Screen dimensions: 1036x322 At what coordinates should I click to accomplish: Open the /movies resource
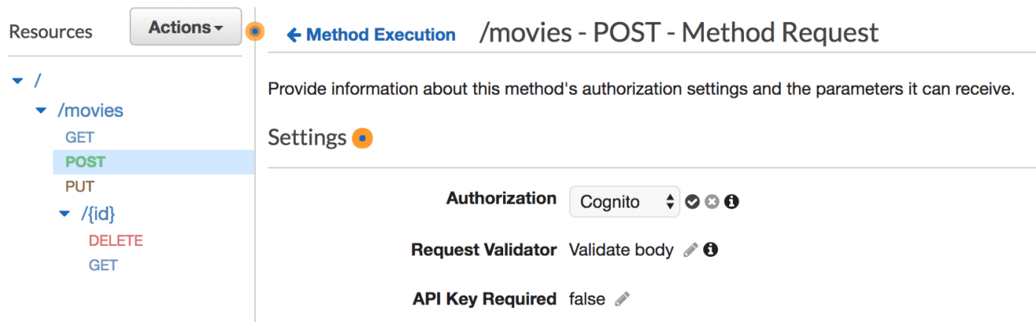pyautogui.click(x=90, y=110)
